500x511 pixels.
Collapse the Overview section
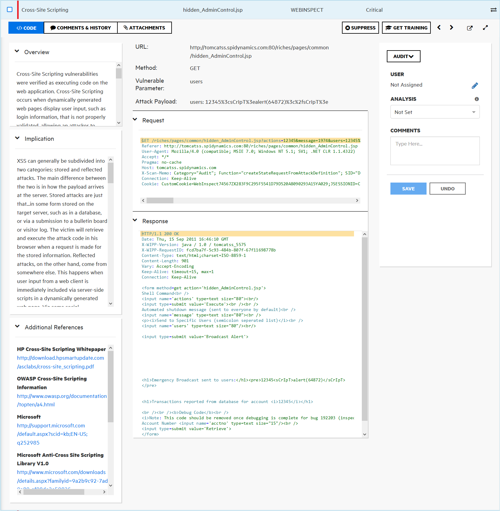coord(17,51)
